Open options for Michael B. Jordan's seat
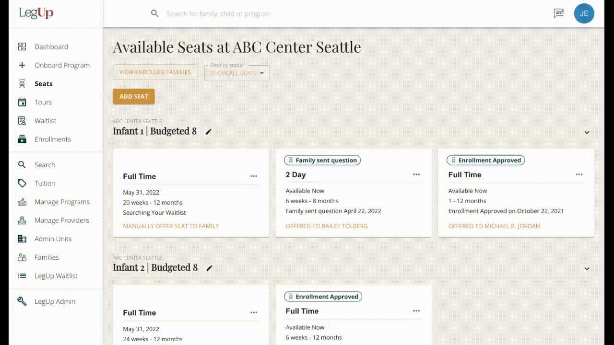Image resolution: width=614 pixels, height=345 pixels. 579,174
